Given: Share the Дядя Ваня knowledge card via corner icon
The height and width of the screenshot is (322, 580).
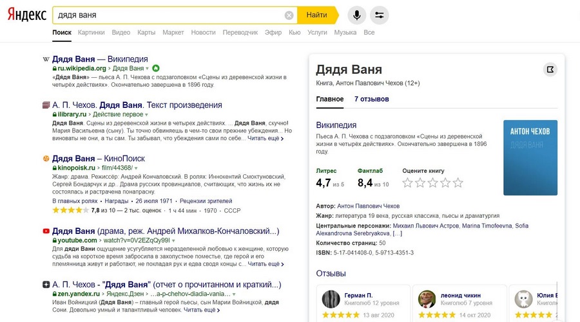Looking at the screenshot, I should click(550, 69).
